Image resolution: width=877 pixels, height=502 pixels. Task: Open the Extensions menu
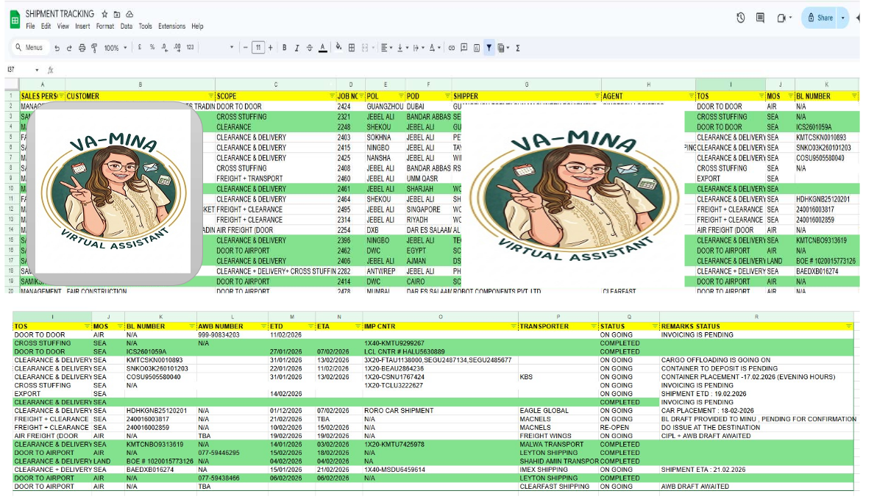coord(171,26)
